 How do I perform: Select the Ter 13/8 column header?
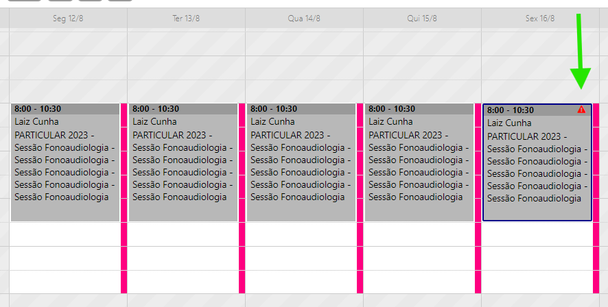click(x=186, y=19)
